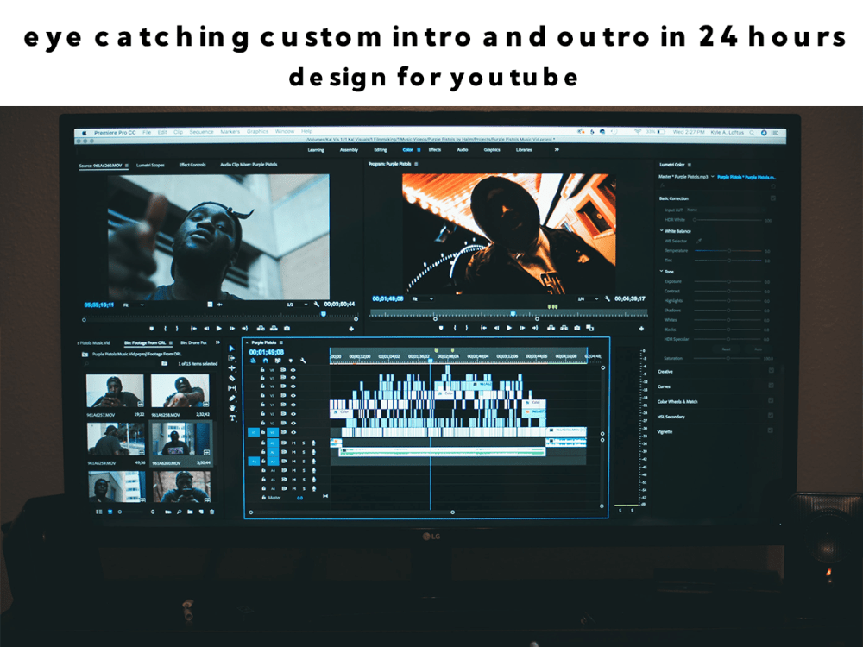Toggle HSL Secondary checkbox
Screen dimensions: 863x647
click(x=771, y=416)
